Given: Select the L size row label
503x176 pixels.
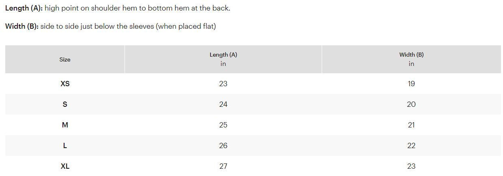Looking at the screenshot, I should (65, 146).
